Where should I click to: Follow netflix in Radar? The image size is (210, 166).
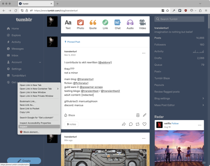[175, 123]
